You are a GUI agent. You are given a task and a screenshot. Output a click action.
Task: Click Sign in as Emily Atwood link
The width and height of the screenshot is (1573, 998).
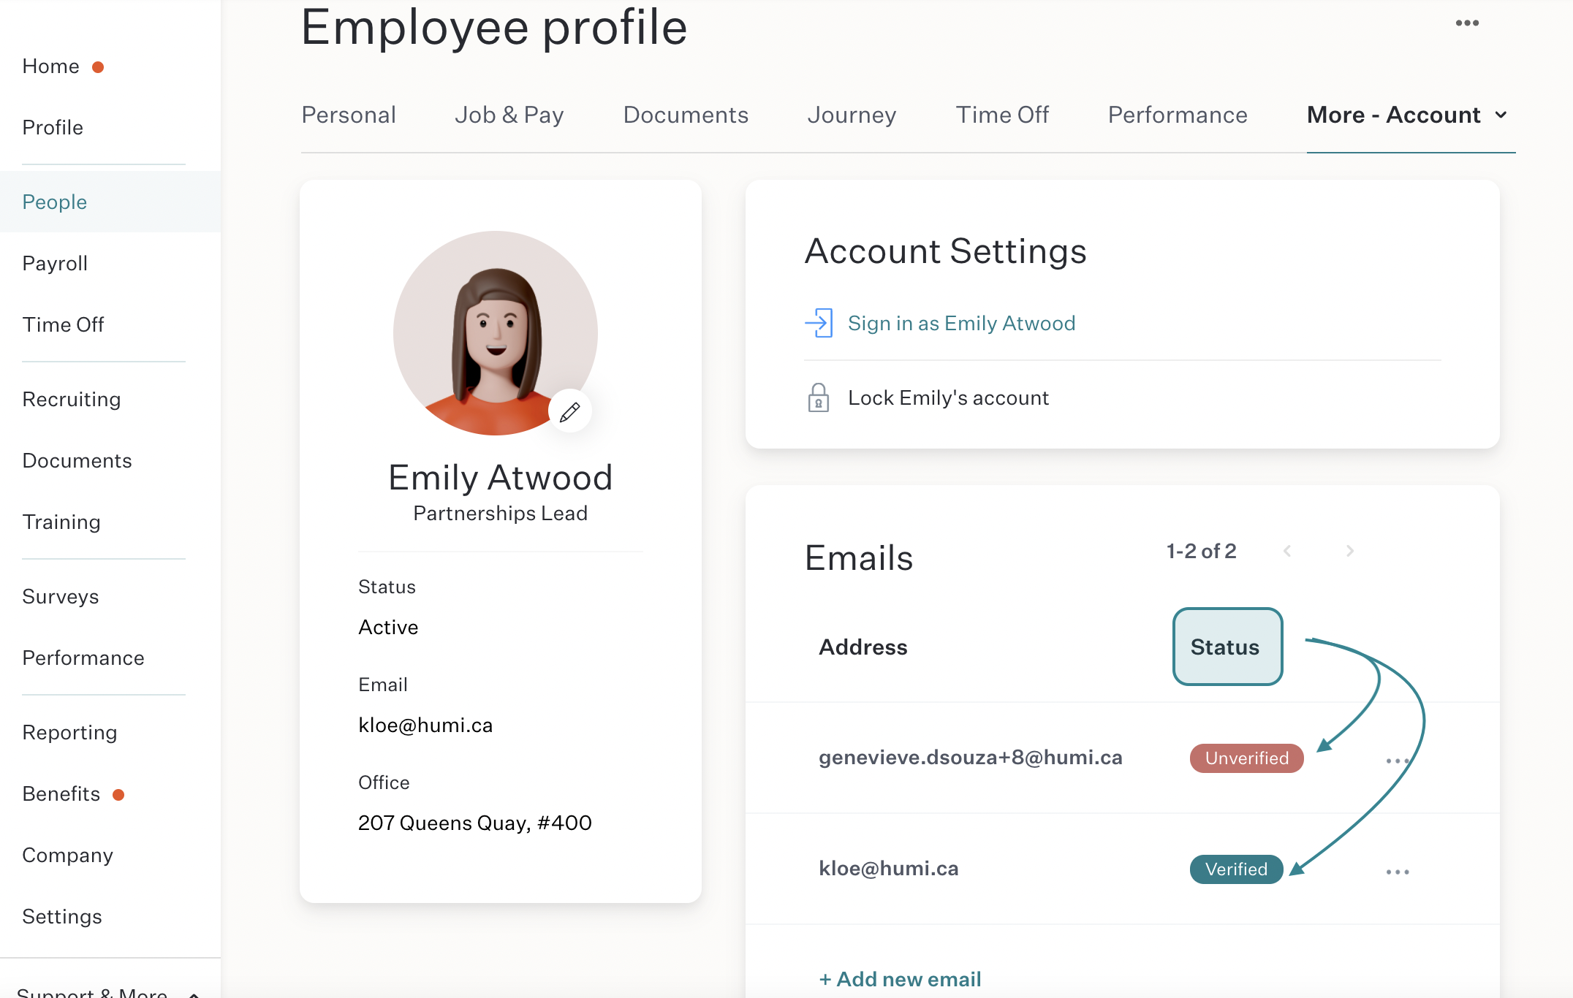pos(961,324)
